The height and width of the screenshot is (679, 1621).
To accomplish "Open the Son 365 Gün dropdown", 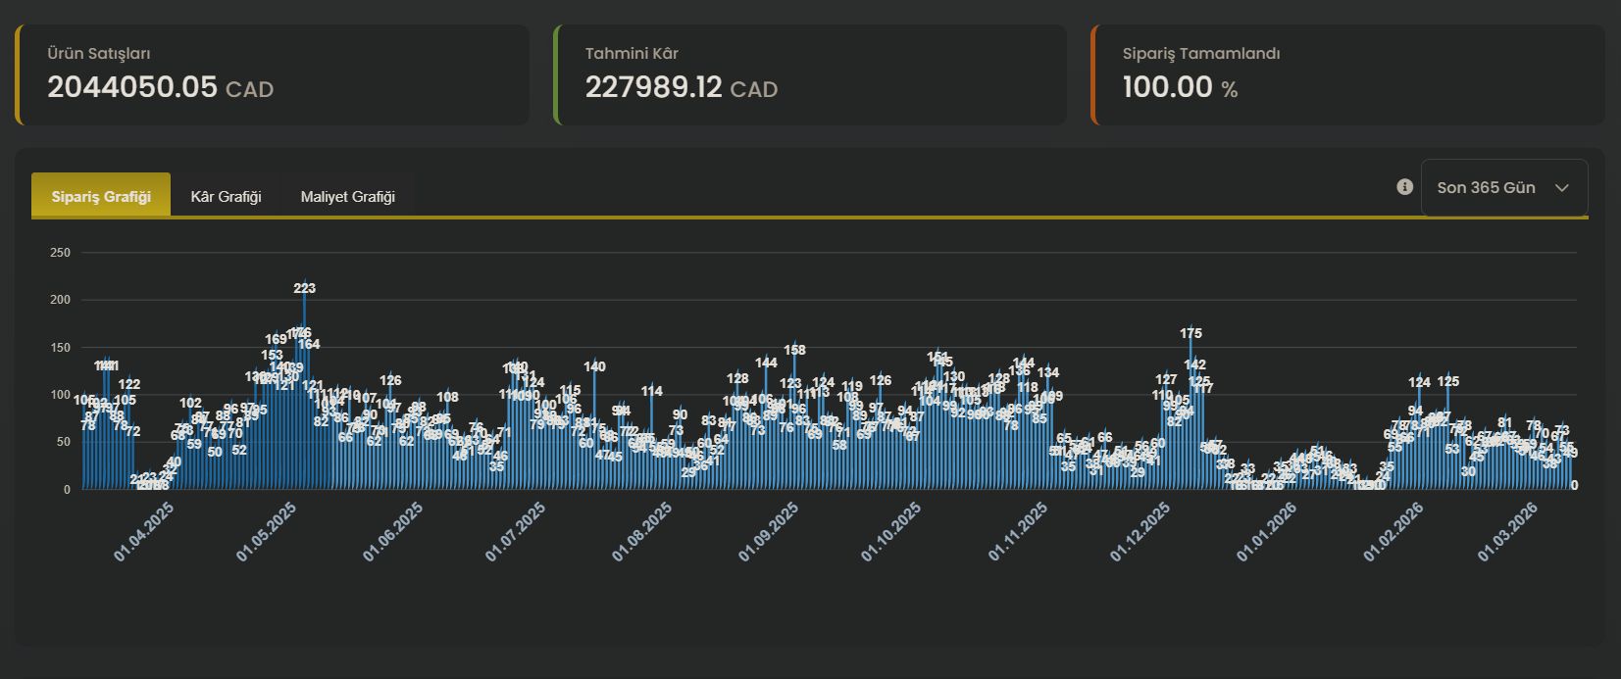I will 1502,187.
